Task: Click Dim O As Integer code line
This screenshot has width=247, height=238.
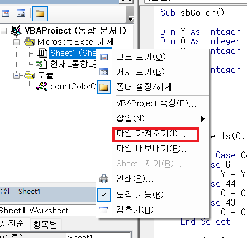Action: point(200,41)
